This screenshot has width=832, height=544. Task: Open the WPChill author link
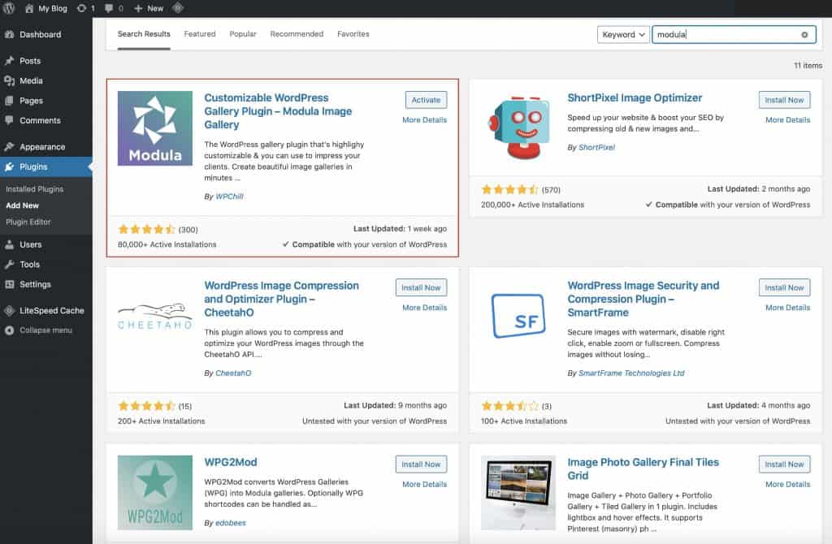click(x=229, y=196)
